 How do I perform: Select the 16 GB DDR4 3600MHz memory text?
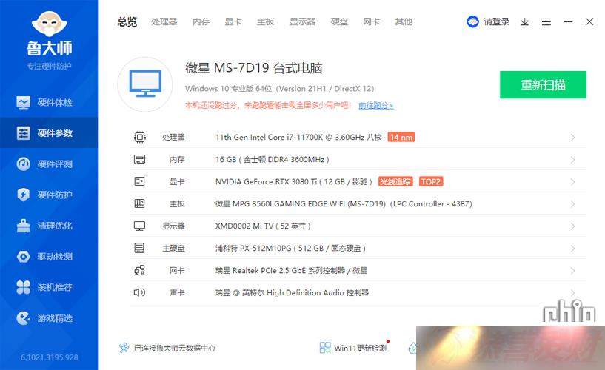pos(272,160)
